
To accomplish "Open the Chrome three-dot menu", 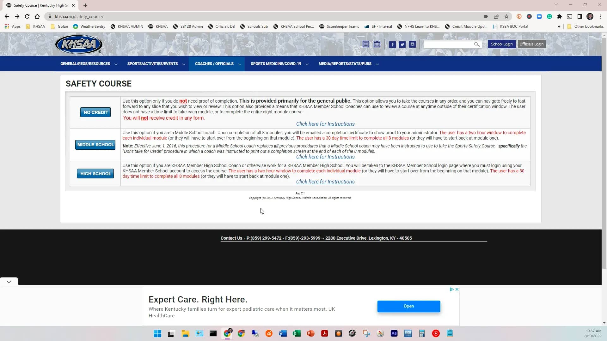I will click(600, 16).
